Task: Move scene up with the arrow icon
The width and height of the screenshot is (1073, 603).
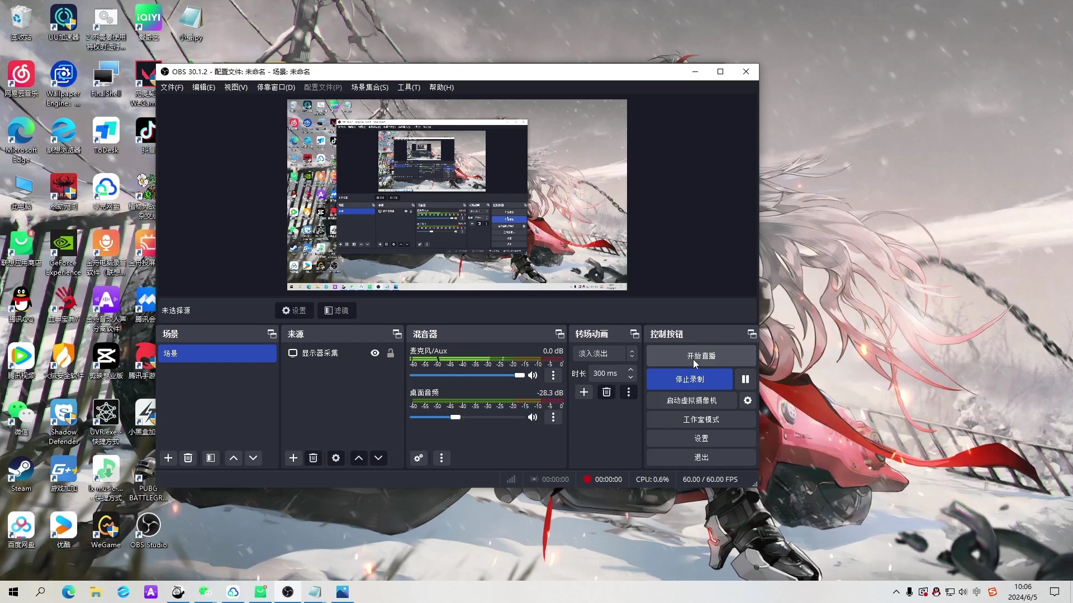Action: pos(234,458)
